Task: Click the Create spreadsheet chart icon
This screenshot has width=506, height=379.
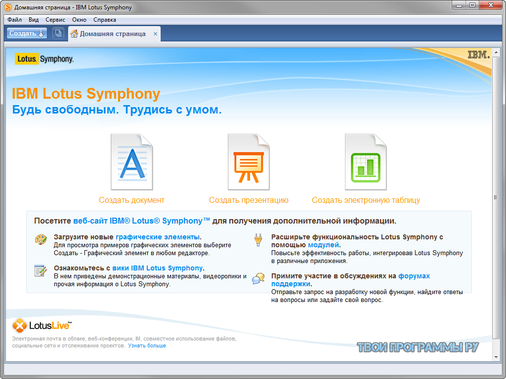Action: pyautogui.click(x=366, y=162)
